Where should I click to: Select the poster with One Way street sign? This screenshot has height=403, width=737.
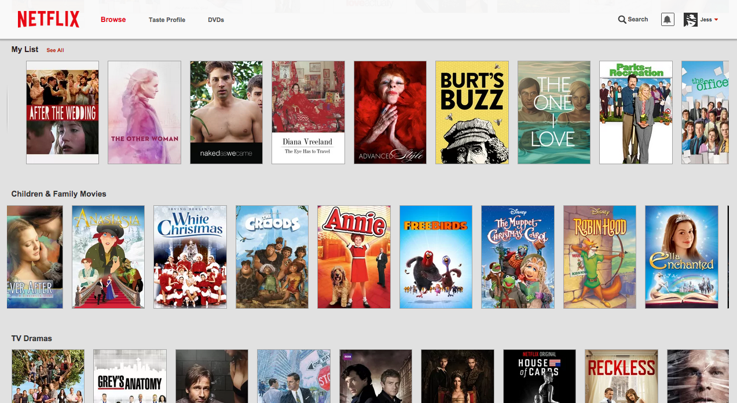294,376
